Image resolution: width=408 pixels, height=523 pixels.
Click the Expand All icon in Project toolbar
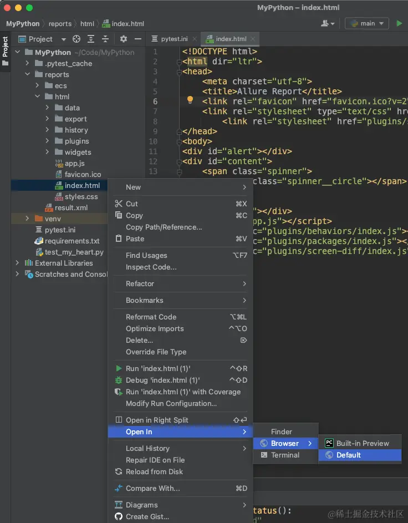click(x=91, y=39)
